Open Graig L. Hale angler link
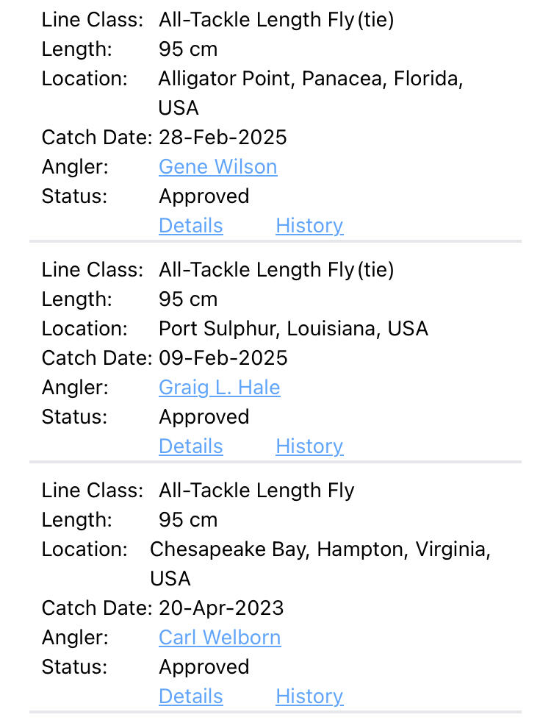 219,388
